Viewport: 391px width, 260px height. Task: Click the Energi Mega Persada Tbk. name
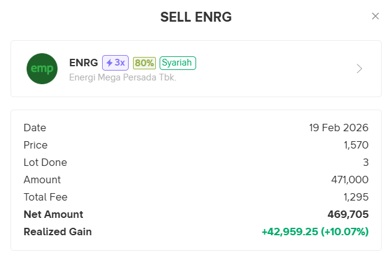122,77
